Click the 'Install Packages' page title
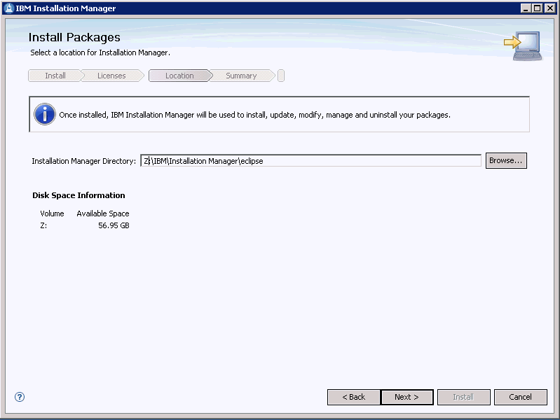Screen dimensions: 560x420 pyautogui.click(x=74, y=37)
